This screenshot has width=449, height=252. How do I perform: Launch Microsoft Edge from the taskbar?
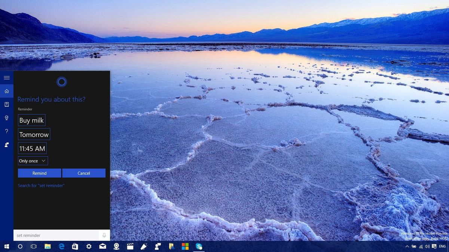tap(61, 246)
